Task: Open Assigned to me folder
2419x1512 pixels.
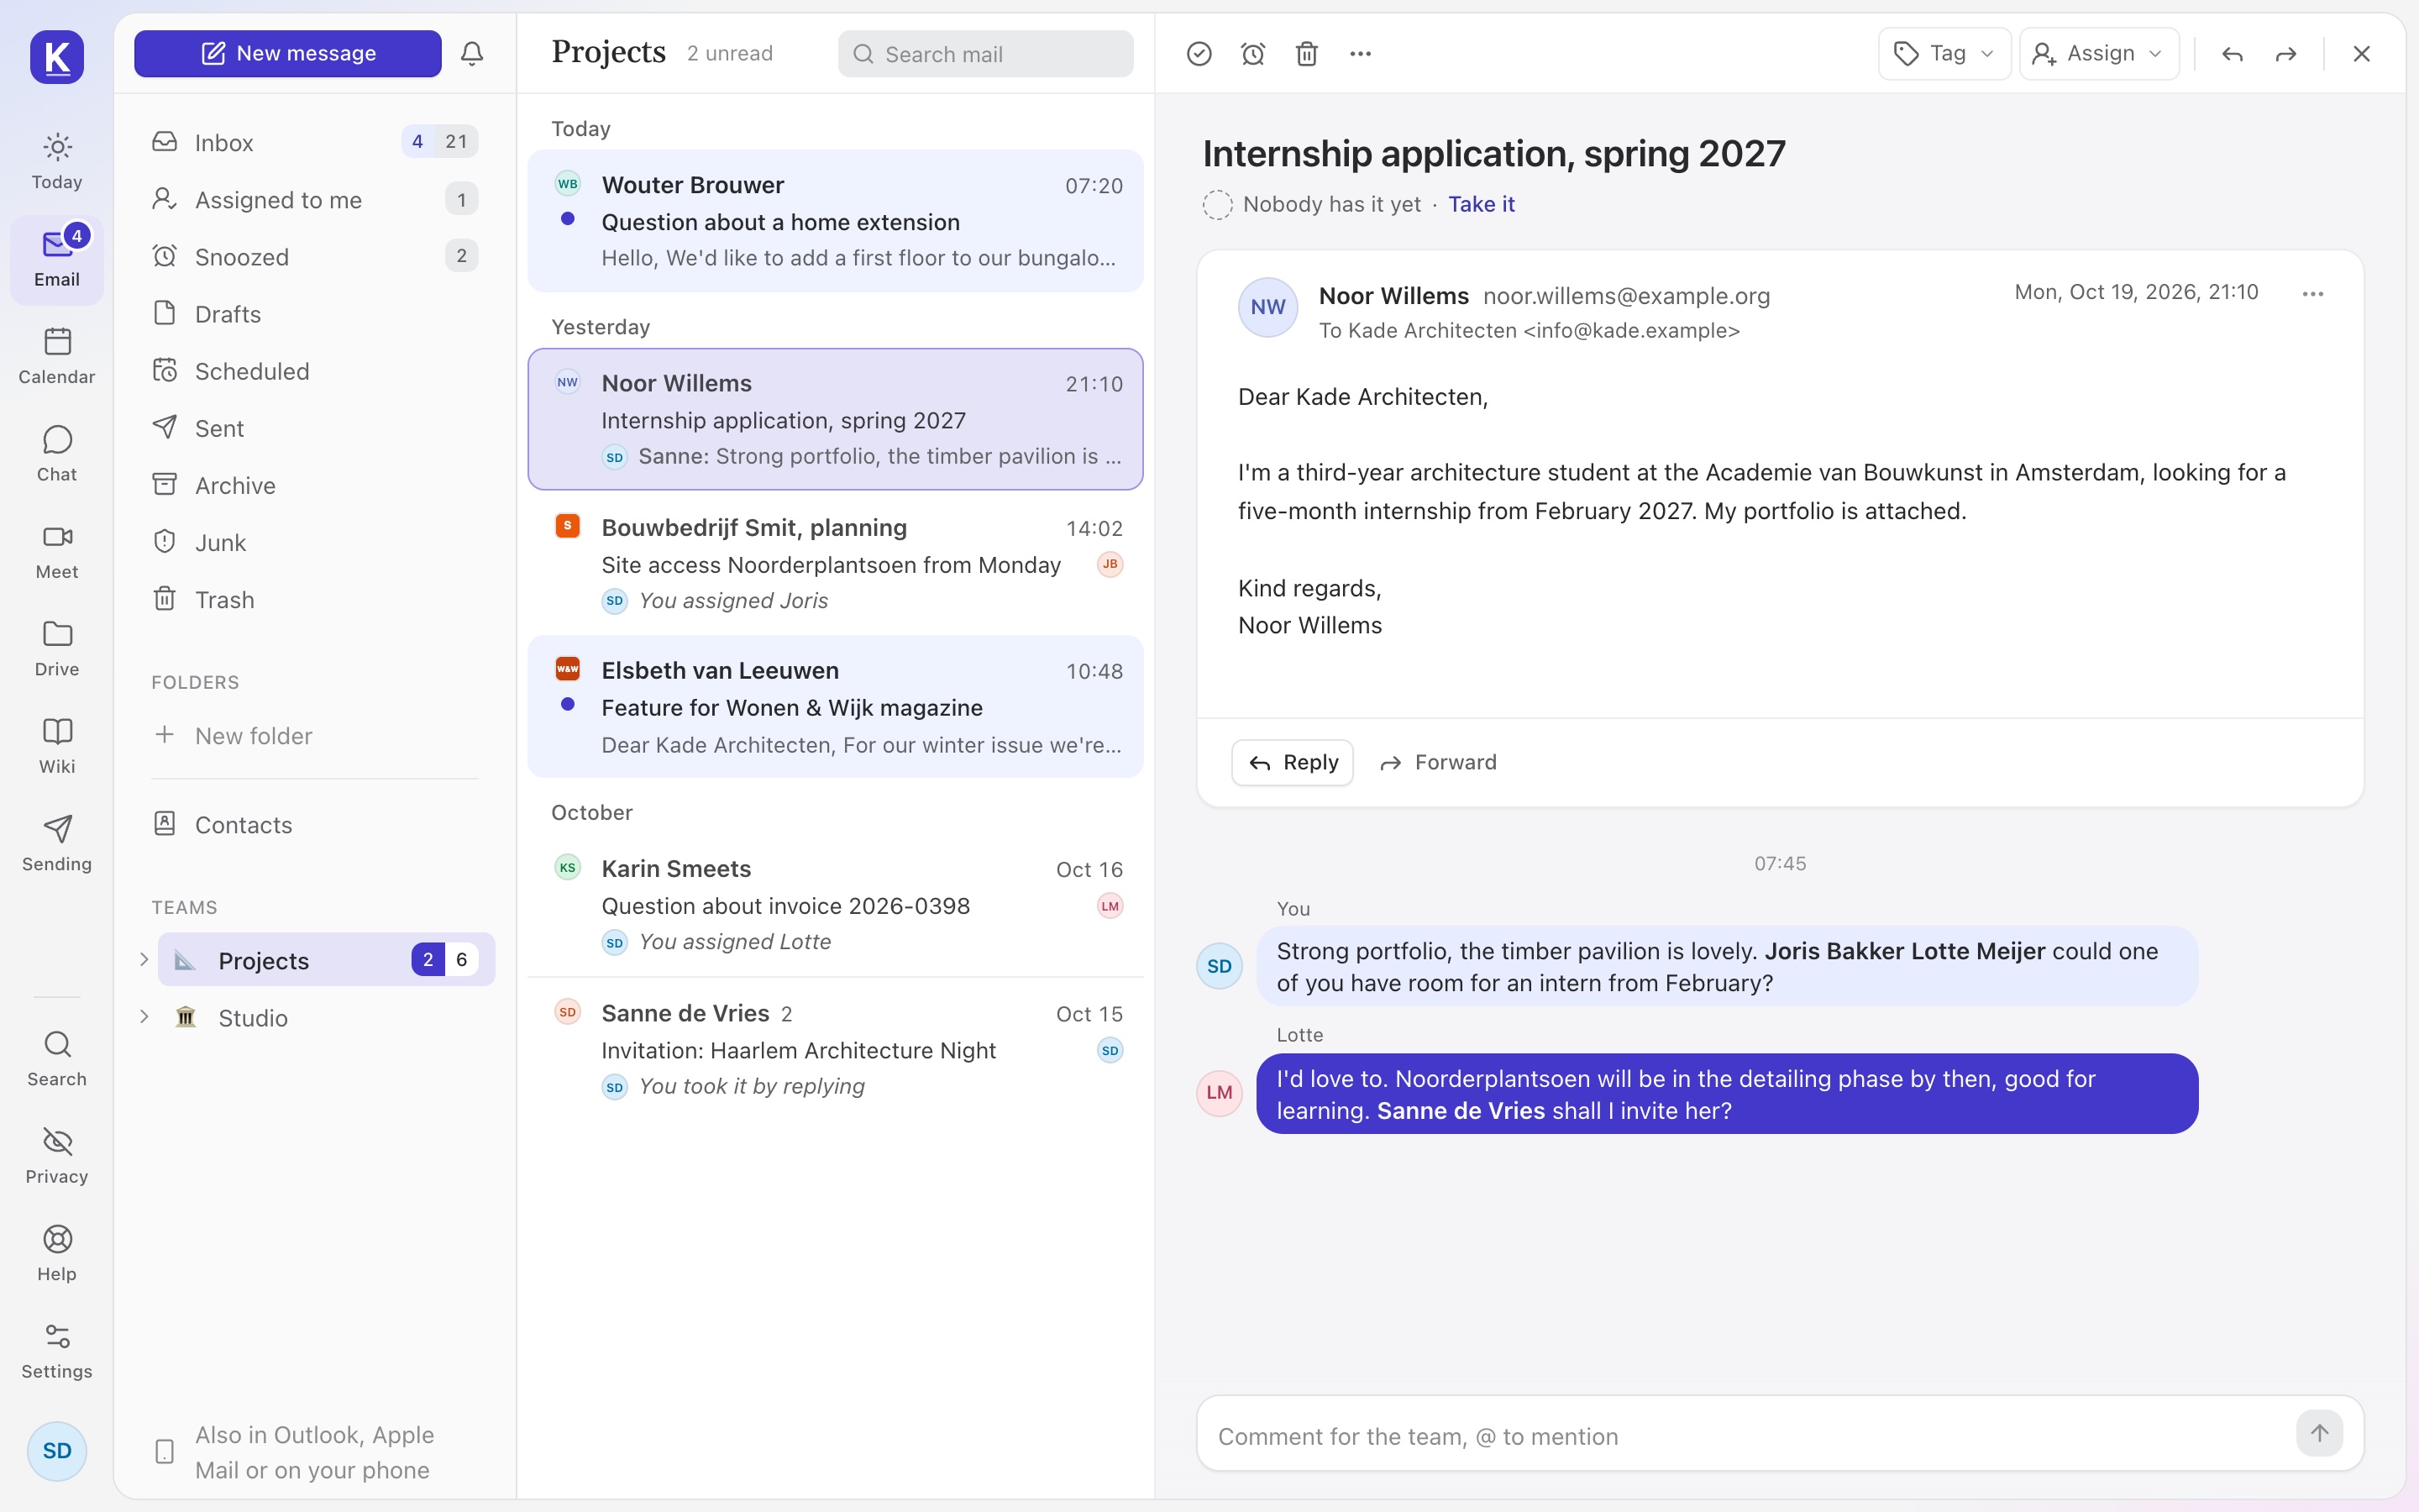Action: (314, 199)
